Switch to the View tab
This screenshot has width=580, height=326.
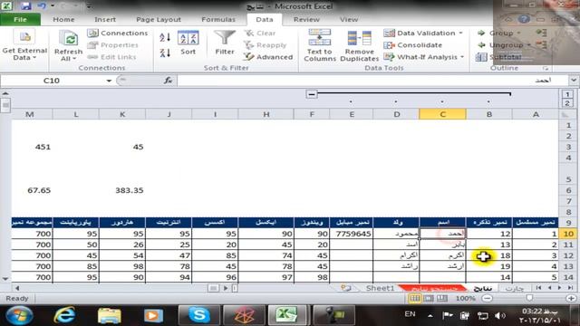pos(349,20)
